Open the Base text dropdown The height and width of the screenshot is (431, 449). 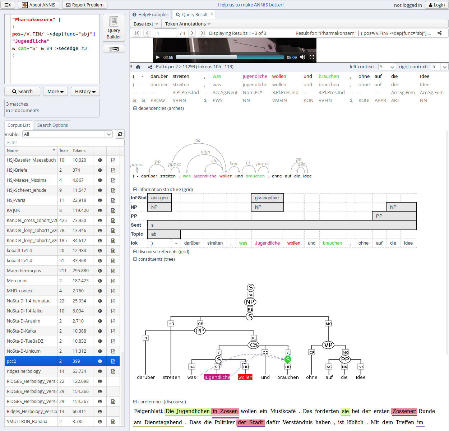[x=145, y=23]
